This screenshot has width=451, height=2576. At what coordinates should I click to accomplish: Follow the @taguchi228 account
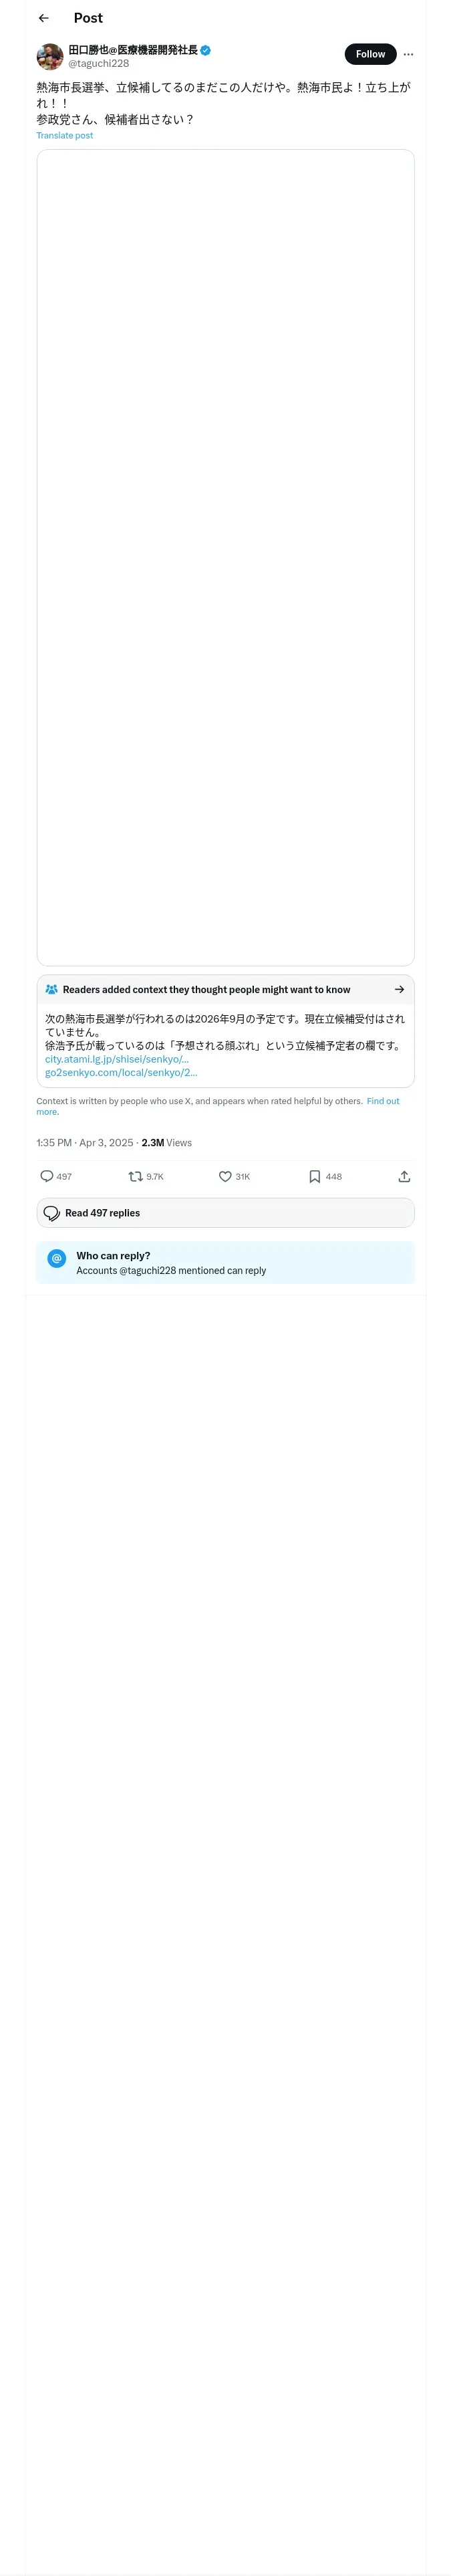370,55
